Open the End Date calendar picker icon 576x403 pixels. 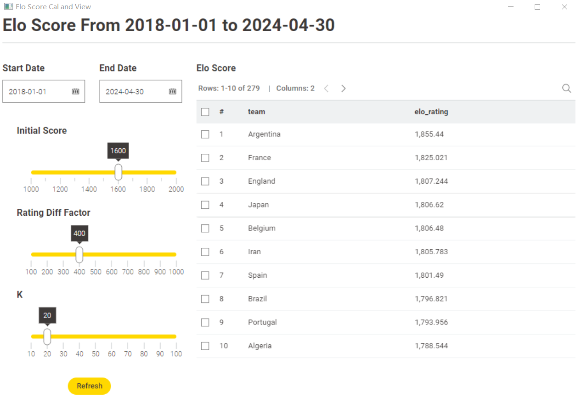(x=173, y=91)
